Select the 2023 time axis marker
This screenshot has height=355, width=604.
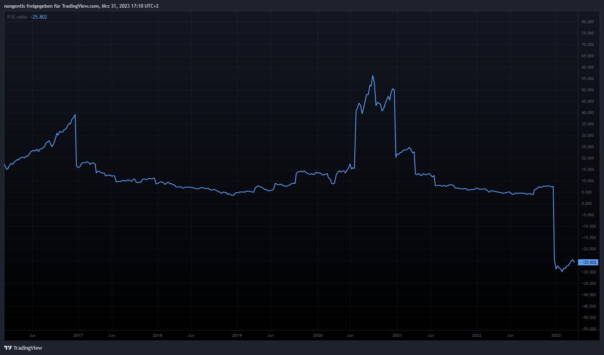pyautogui.click(x=556, y=336)
